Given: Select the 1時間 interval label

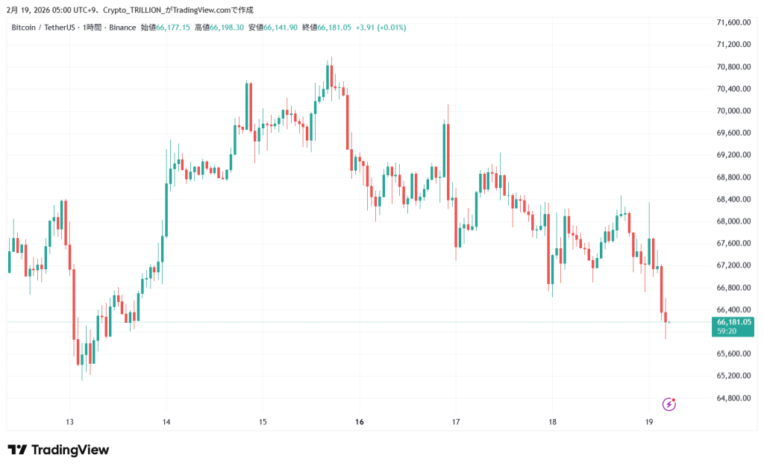Looking at the screenshot, I should point(93,28).
